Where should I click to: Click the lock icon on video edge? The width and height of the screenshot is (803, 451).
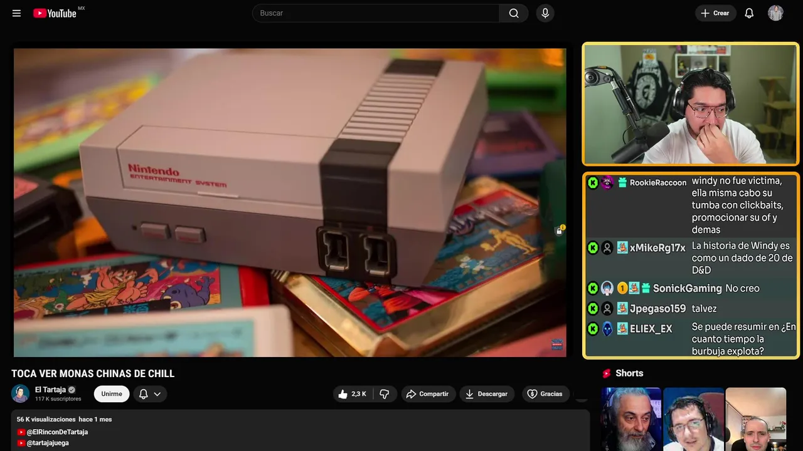point(559,231)
